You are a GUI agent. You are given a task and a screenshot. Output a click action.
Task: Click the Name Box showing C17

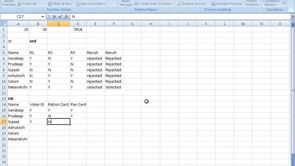(20, 17)
